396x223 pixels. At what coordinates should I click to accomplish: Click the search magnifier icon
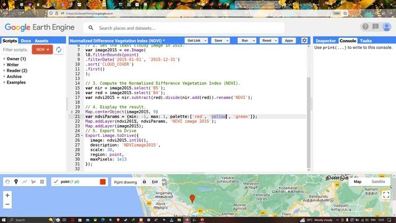tap(91, 28)
